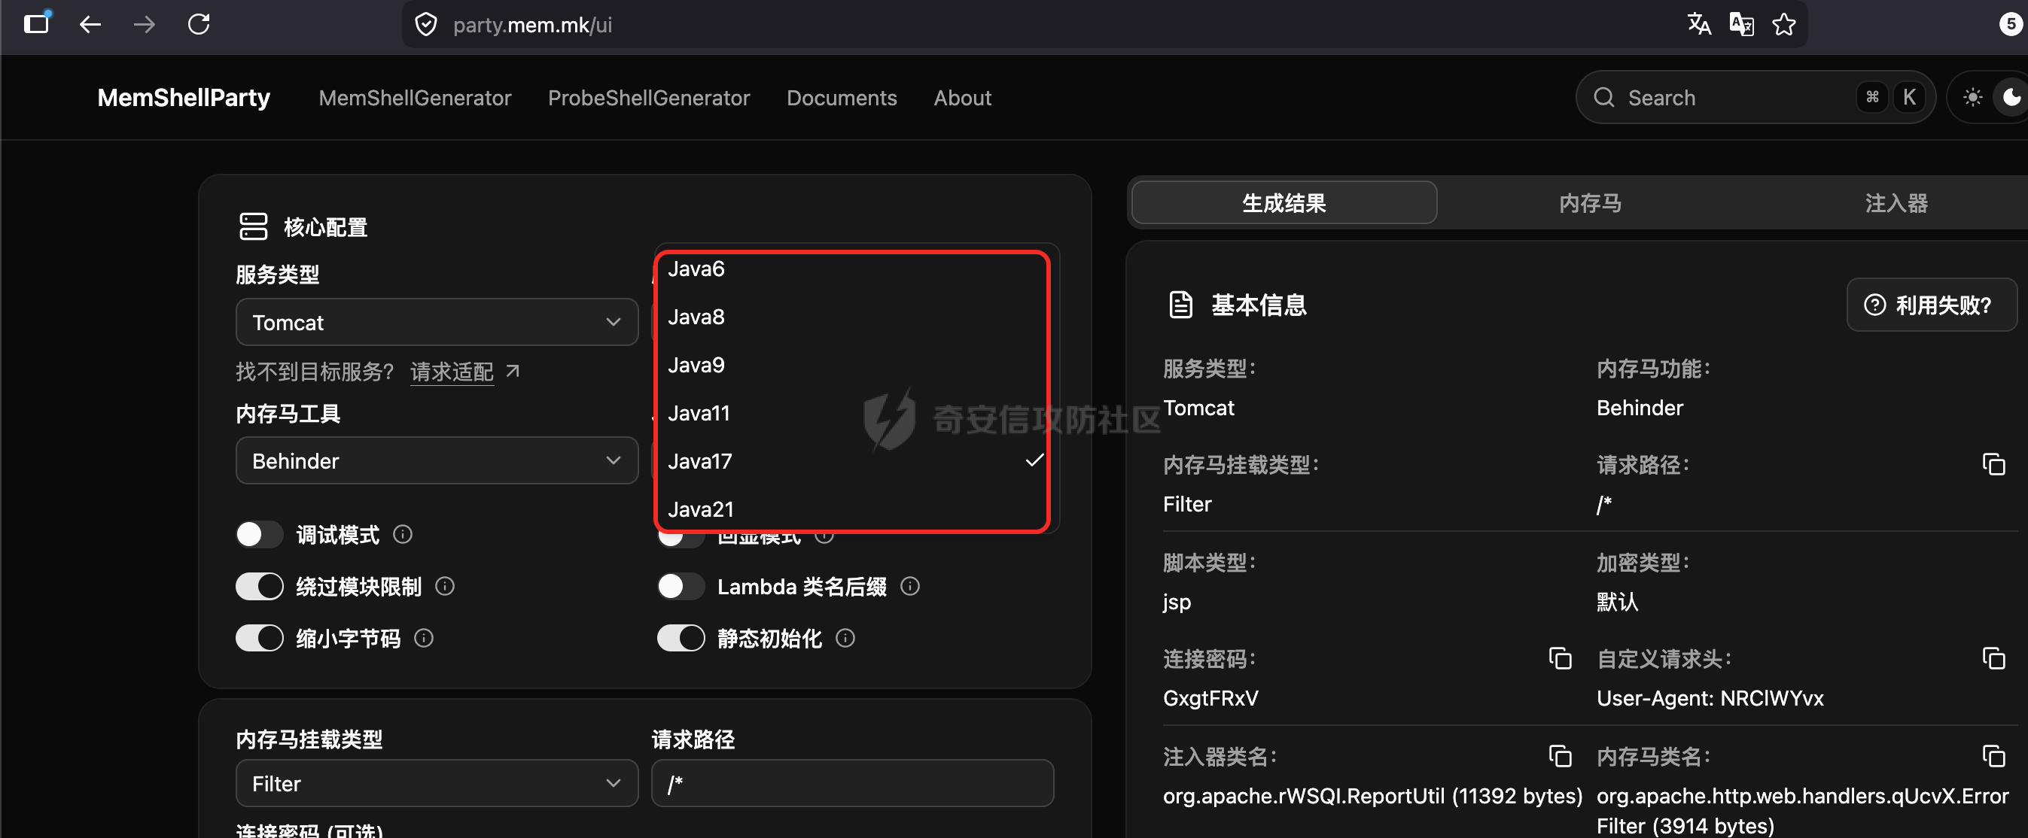Click the info icon beside 缩小字节码
The width and height of the screenshot is (2028, 838).
pyautogui.click(x=424, y=638)
